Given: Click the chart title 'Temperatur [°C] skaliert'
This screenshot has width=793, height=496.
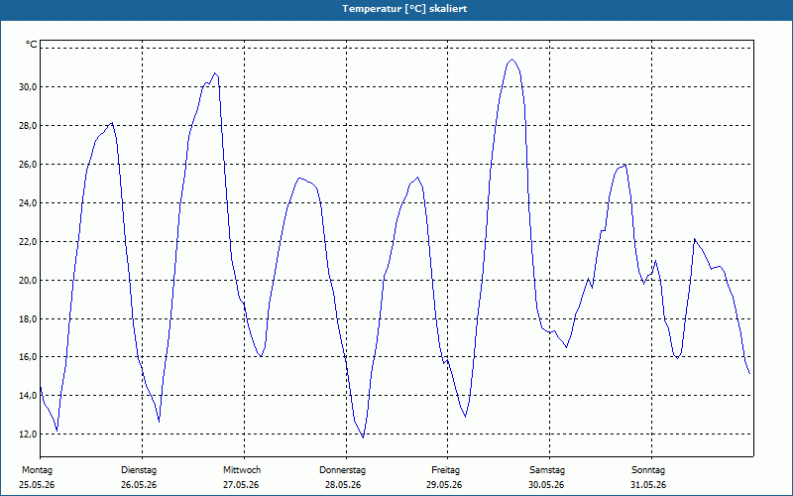Looking at the screenshot, I should [404, 9].
